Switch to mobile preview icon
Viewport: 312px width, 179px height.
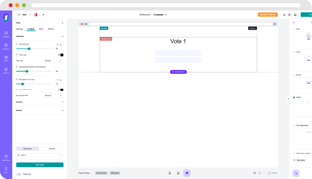pyautogui.click(x=170, y=173)
